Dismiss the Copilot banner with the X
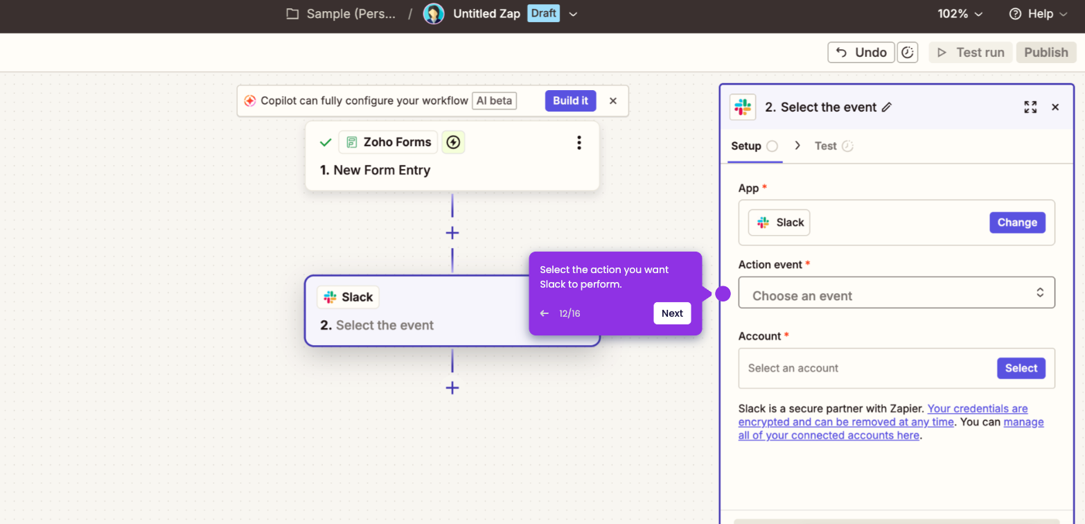This screenshot has width=1085, height=524. (x=613, y=101)
